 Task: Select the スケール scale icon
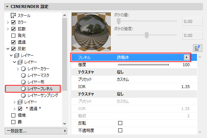[13, 16]
